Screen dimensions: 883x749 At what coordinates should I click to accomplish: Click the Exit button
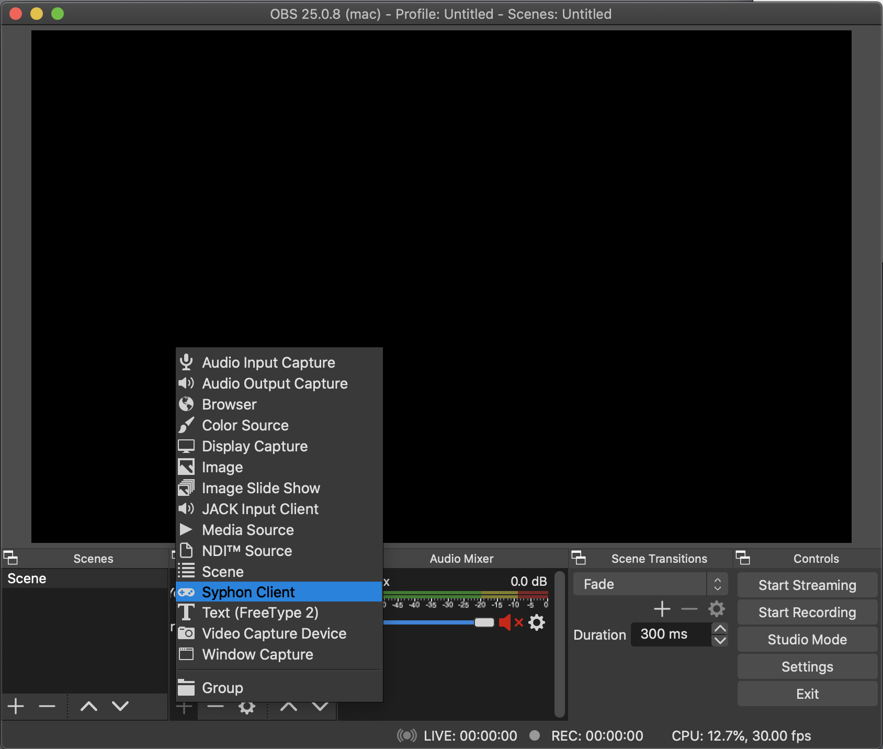(x=807, y=694)
